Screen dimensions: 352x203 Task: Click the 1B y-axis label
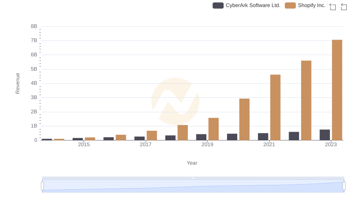[x=34, y=126]
